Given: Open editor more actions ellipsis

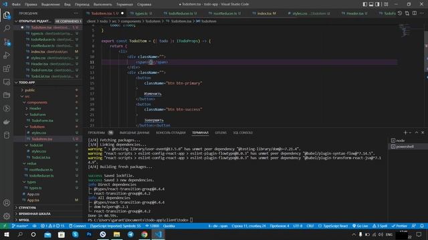Looking at the screenshot, I should click(422, 13).
